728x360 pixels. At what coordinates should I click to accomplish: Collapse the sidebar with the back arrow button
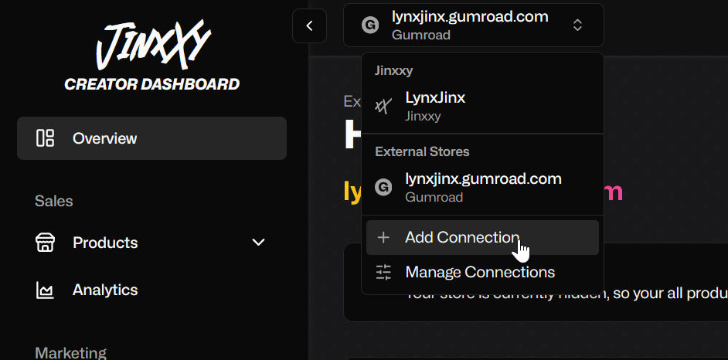point(310,26)
